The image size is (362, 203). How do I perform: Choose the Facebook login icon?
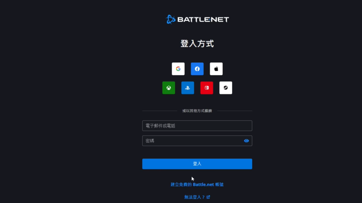point(197,69)
